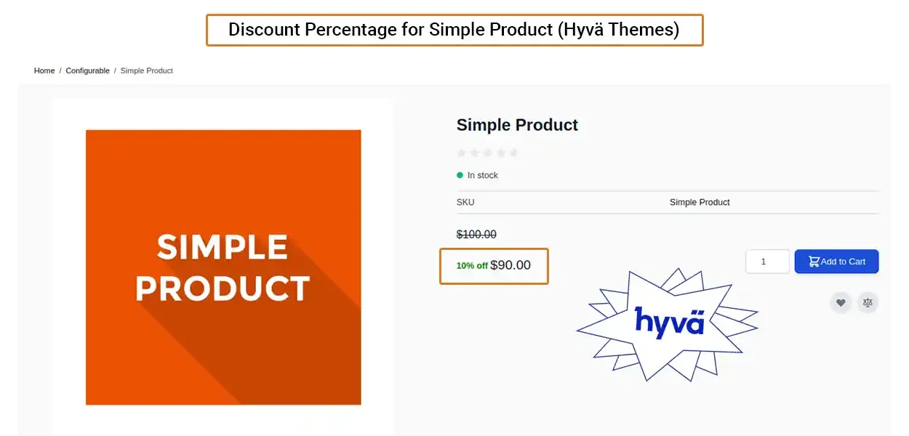Screen dimensions: 909x436
Task: Click the green in-stock indicator dot
Action: point(458,175)
